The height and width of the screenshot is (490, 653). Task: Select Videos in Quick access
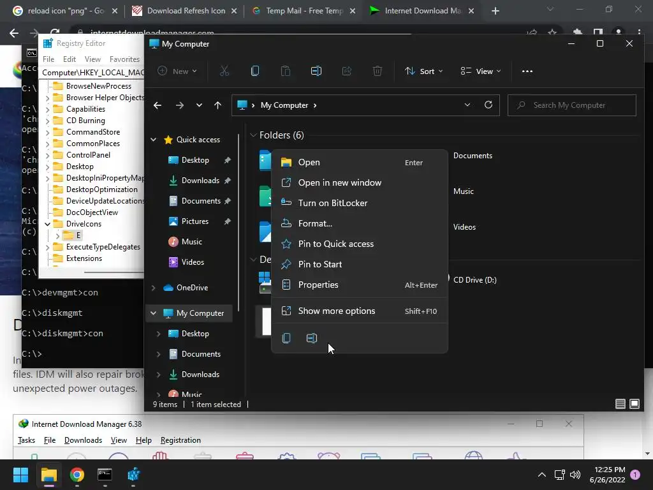(193, 262)
